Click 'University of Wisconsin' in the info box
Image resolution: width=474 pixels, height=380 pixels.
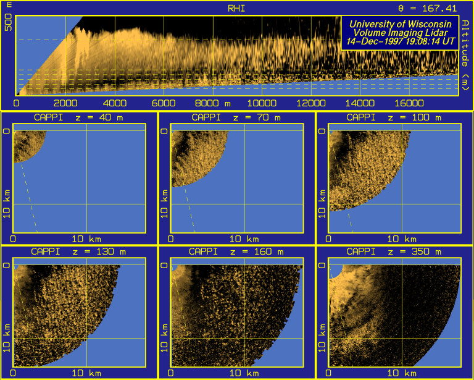coord(400,24)
